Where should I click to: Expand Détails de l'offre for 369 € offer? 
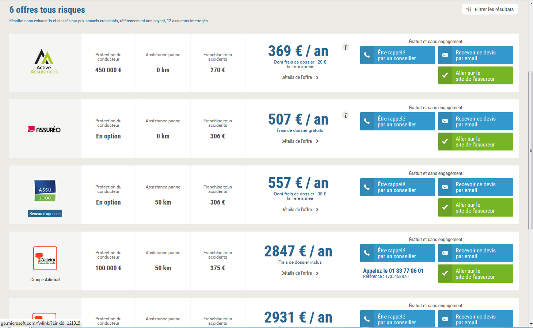(x=300, y=77)
